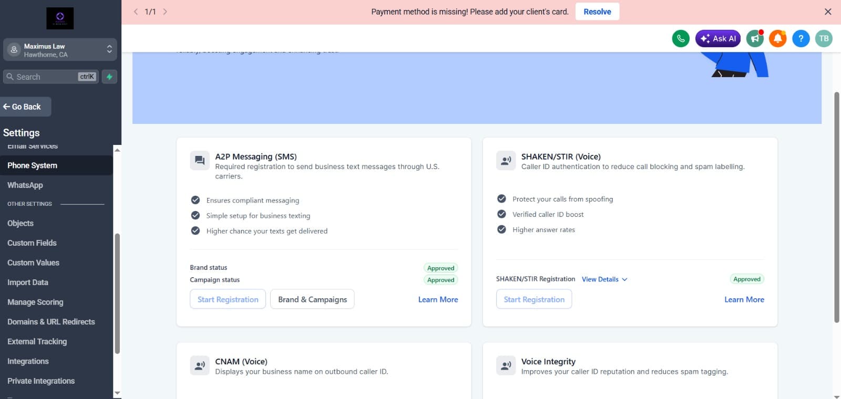841x399 pixels.
Task: Expand the Maximus Law account switcher
Action: 60,50
